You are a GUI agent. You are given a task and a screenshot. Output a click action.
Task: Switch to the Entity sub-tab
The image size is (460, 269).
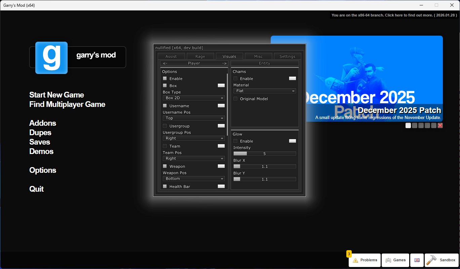tap(265, 63)
